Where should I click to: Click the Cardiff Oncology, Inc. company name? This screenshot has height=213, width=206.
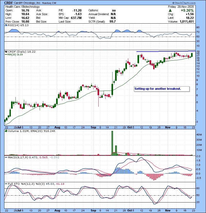(x=27, y=3)
